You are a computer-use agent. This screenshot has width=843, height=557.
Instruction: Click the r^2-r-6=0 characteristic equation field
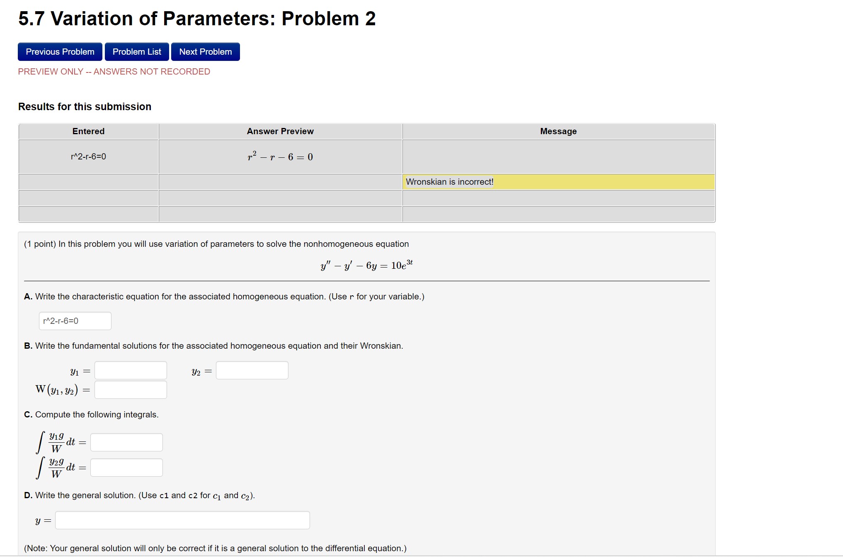click(75, 321)
